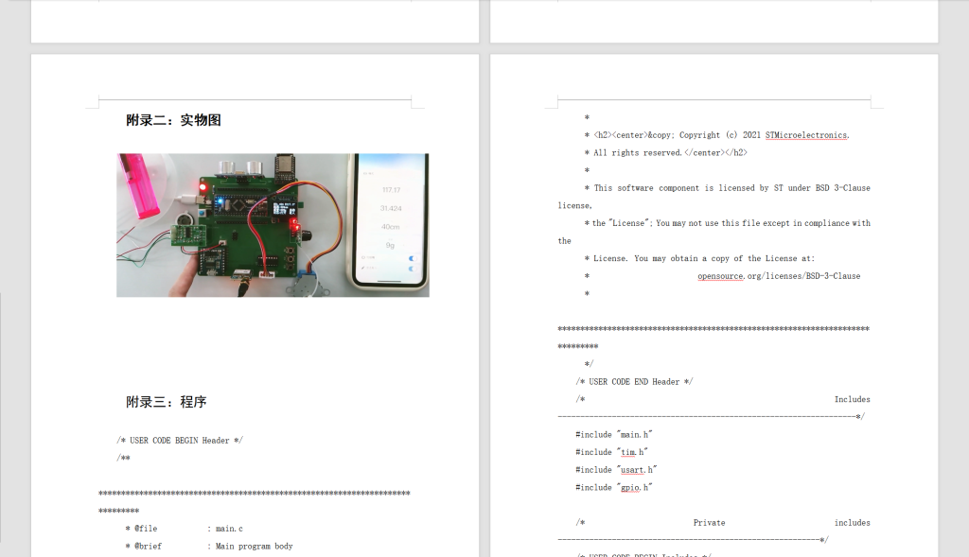
Task: Click the USER CODE END Header comment
Action: pyautogui.click(x=634, y=382)
